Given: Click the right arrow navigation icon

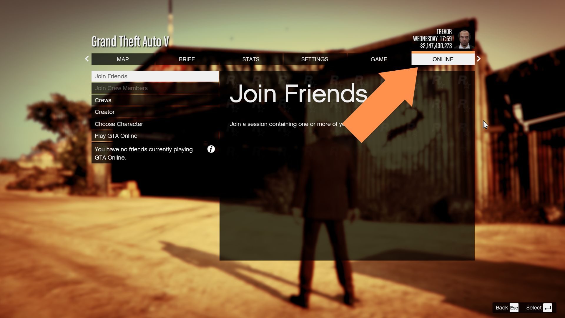Looking at the screenshot, I should tap(478, 59).
